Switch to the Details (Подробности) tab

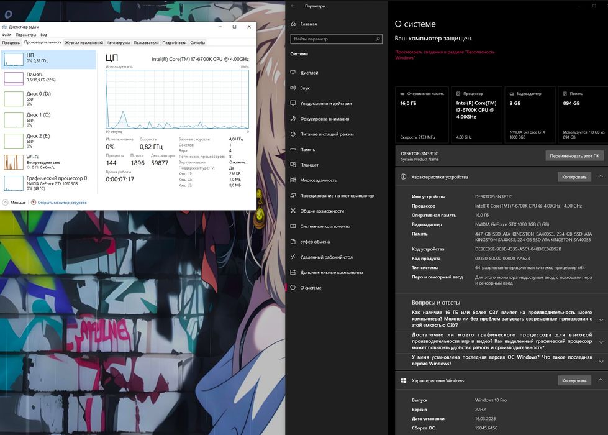coord(175,43)
